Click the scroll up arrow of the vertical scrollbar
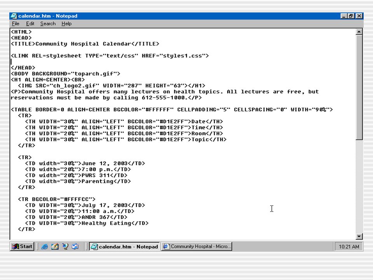The height and width of the screenshot is (280, 373). 359,31
